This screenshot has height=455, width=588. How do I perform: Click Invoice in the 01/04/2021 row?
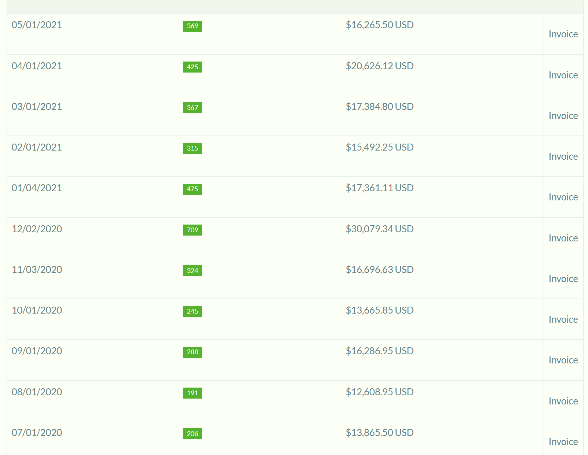click(563, 197)
